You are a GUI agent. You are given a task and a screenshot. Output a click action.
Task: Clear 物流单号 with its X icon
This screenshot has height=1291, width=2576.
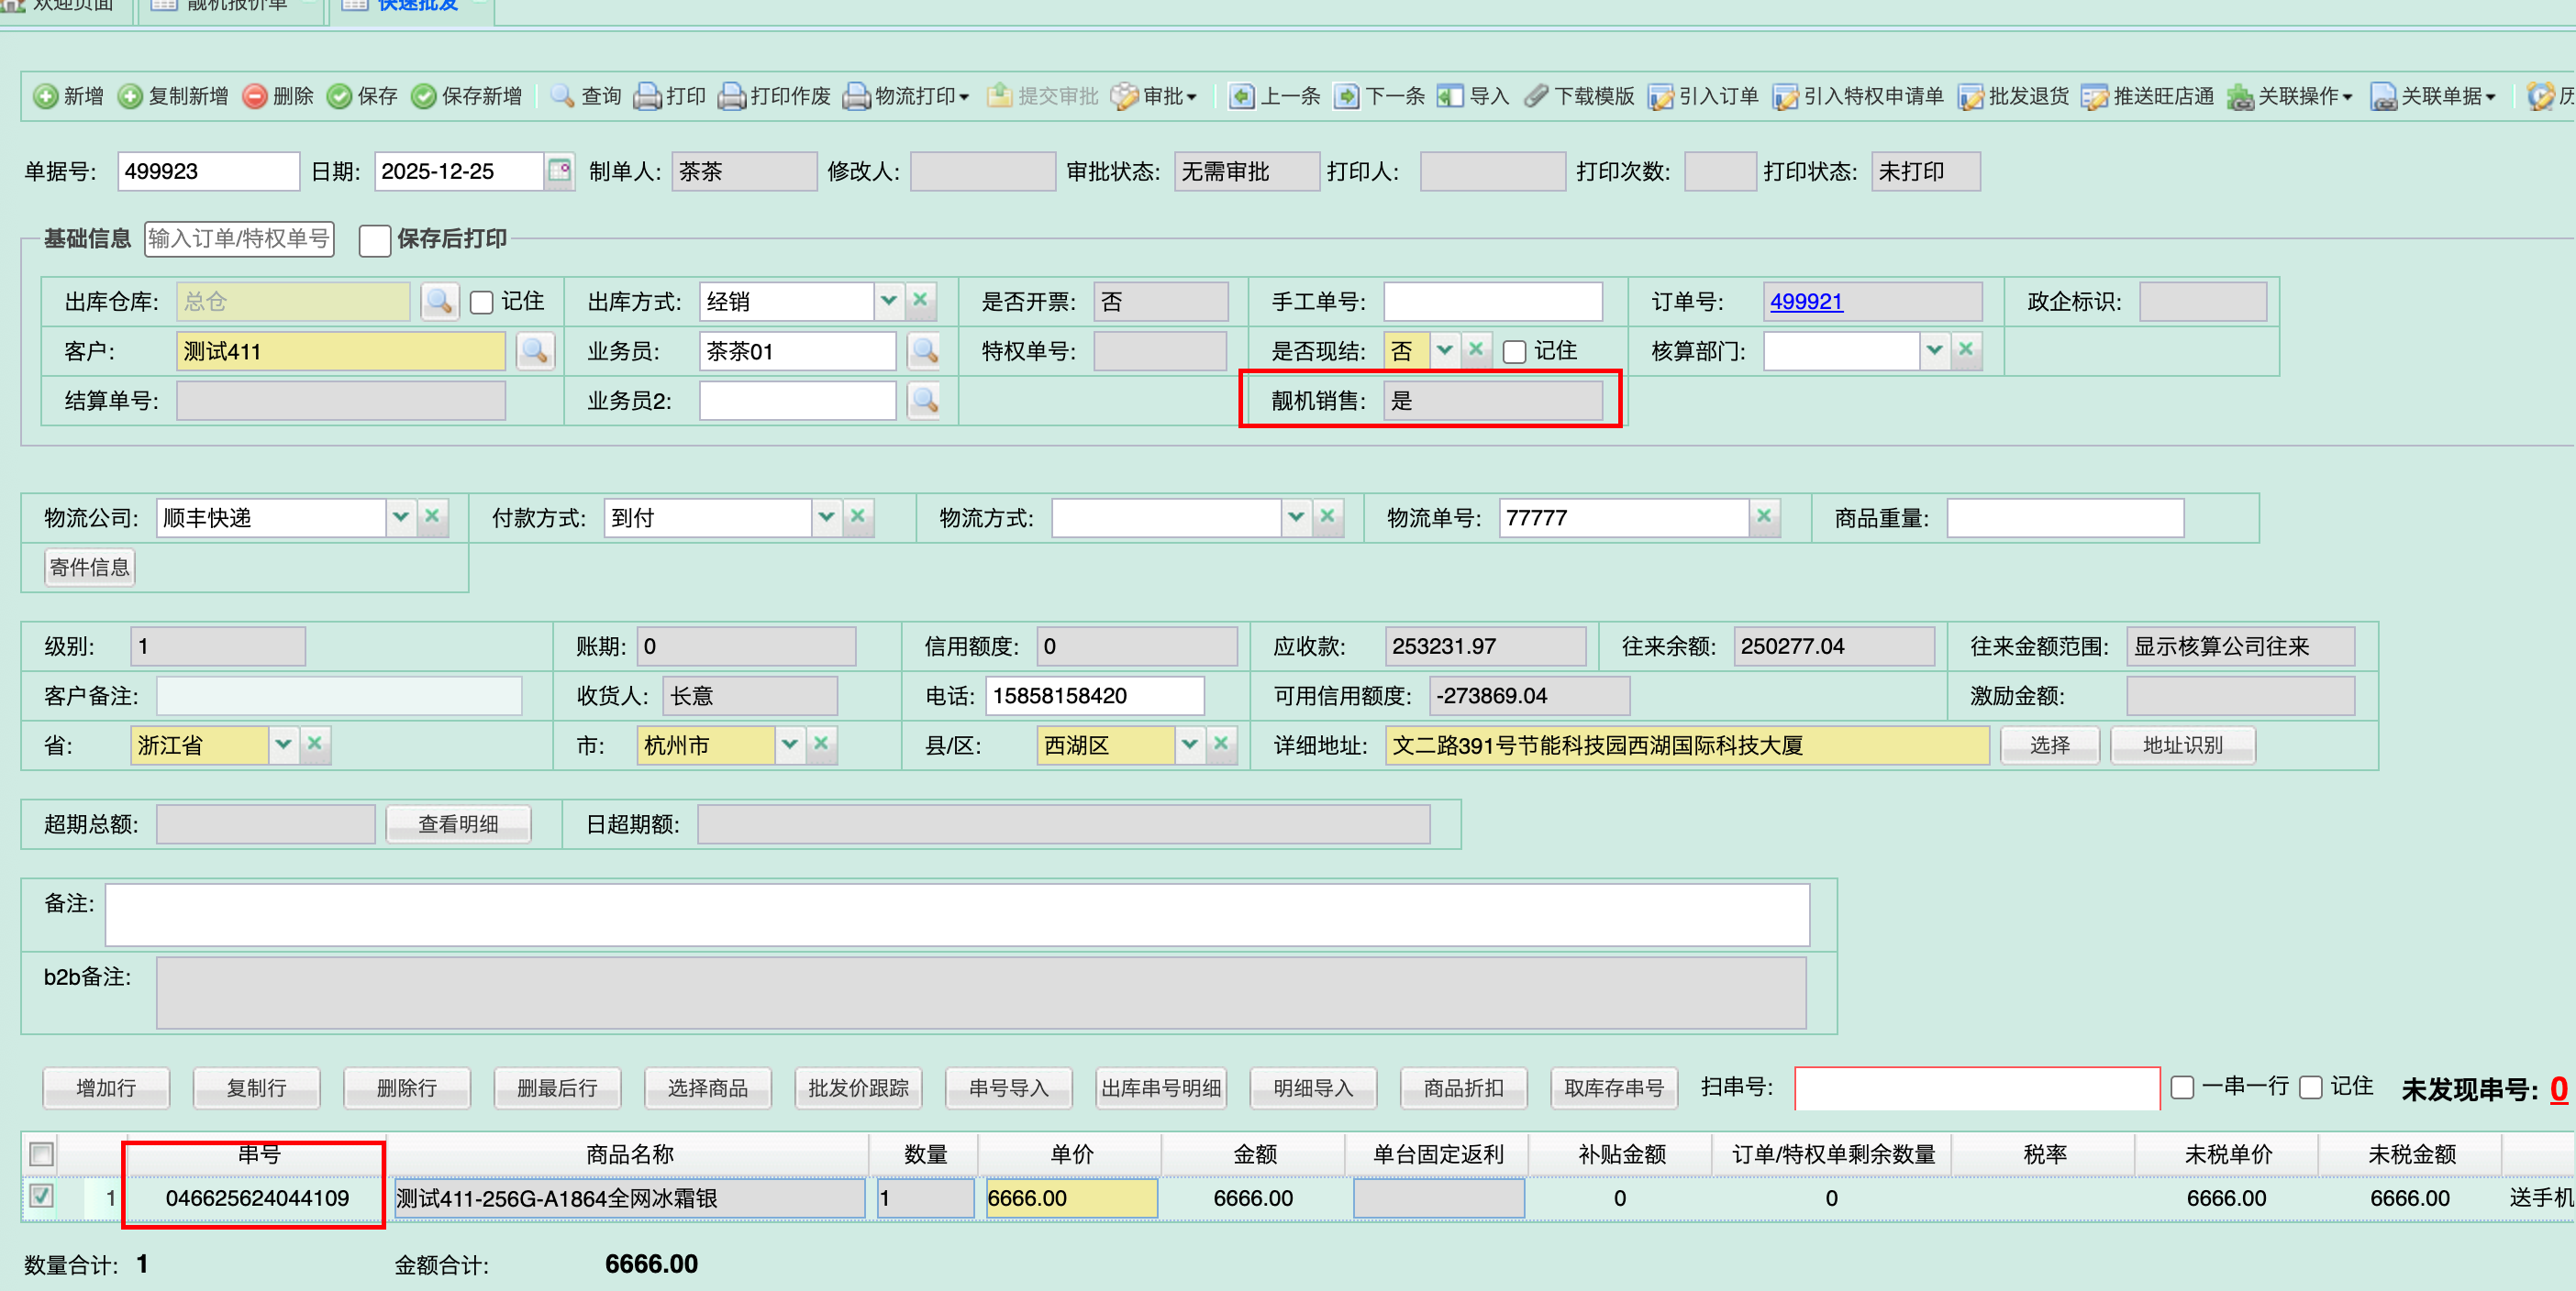coord(1764,516)
